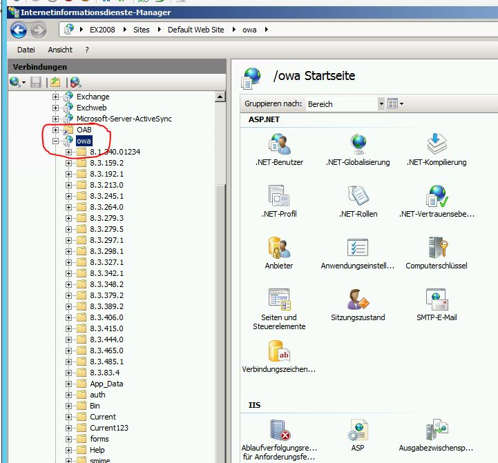Open the breadcrumb arrow after Sites
Viewport: 498px width, 463px height.
[160, 30]
